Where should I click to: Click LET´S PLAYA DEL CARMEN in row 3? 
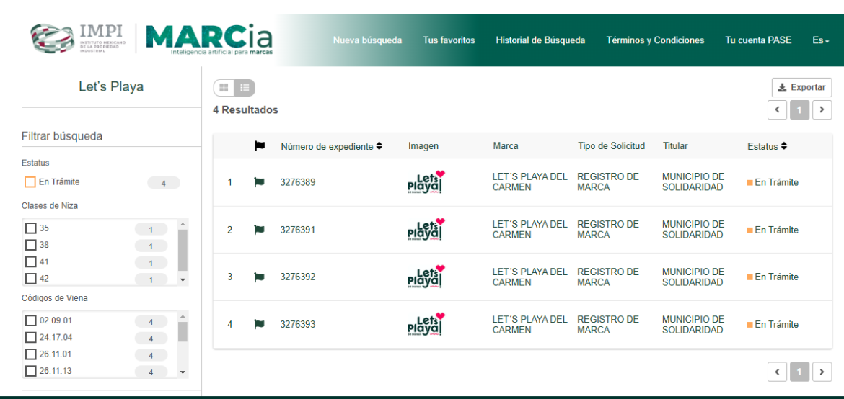click(529, 277)
